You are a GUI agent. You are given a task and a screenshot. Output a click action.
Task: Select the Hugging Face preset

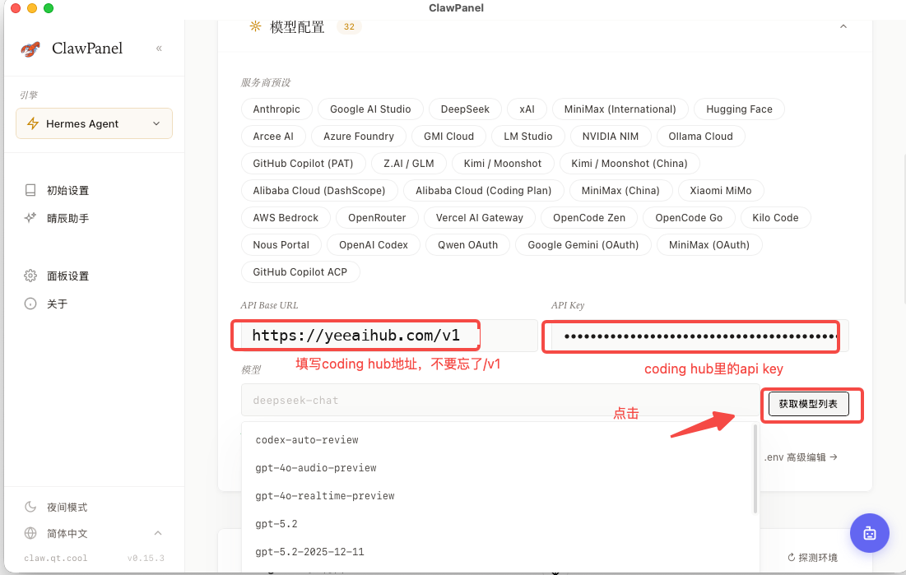(739, 109)
